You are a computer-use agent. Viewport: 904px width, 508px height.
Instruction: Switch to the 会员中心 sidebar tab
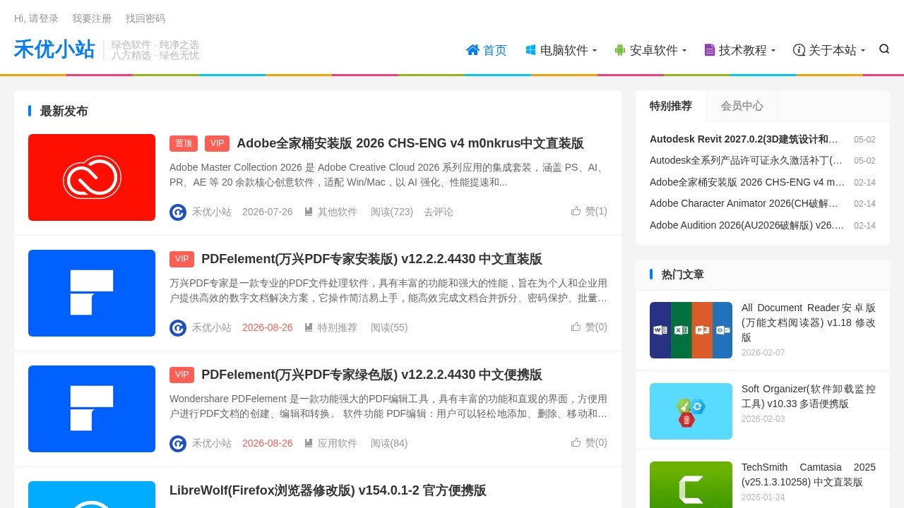pyautogui.click(x=742, y=106)
